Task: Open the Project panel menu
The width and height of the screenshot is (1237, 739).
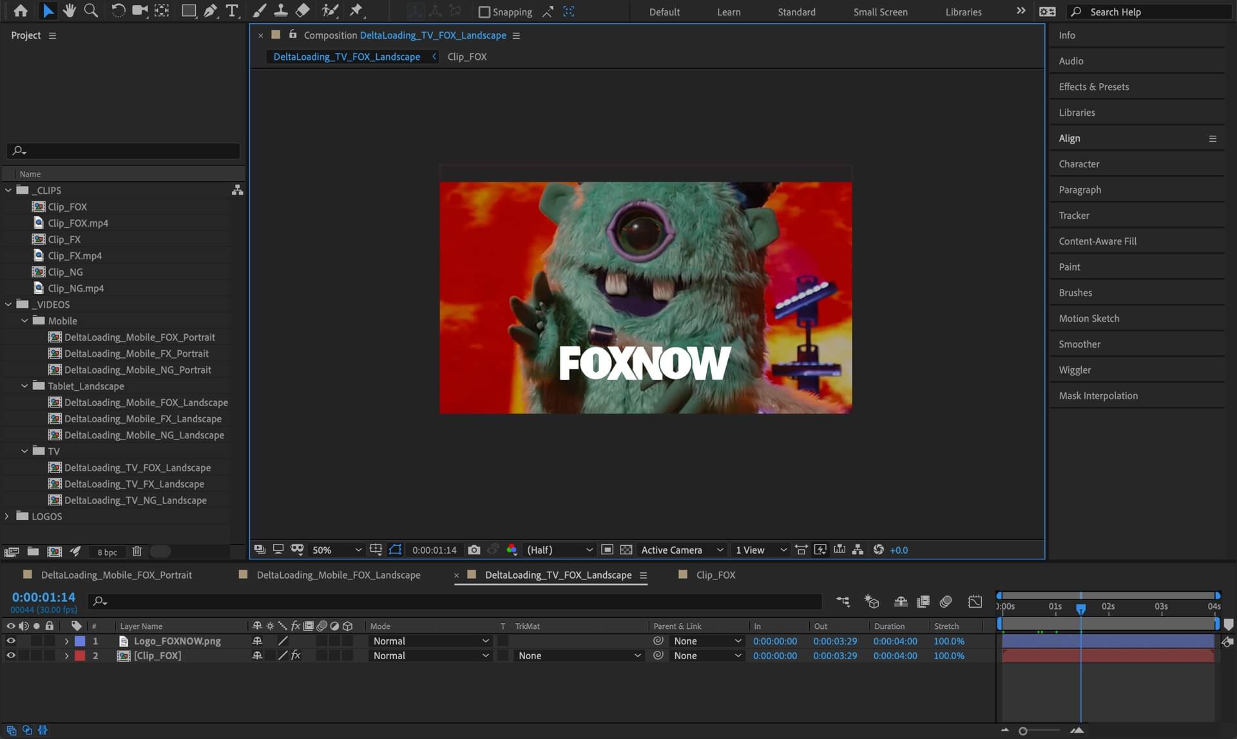Action: pyautogui.click(x=52, y=35)
